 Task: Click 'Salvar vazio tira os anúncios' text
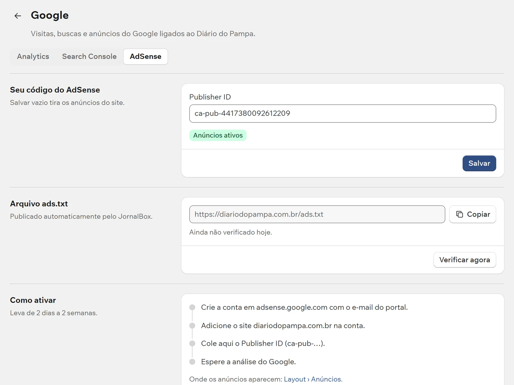click(x=67, y=103)
